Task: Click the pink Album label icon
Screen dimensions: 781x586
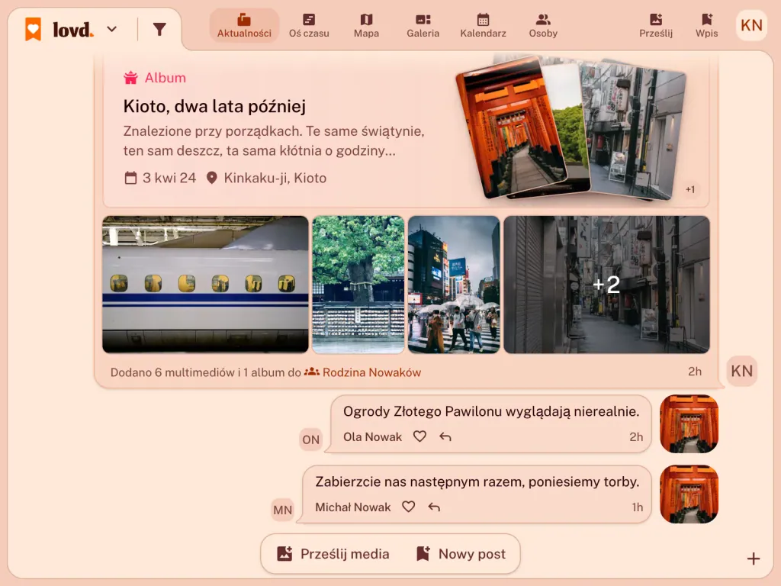Action: click(x=130, y=78)
